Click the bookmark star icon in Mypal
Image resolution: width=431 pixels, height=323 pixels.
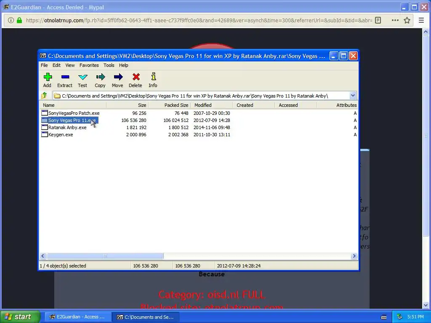(x=407, y=20)
